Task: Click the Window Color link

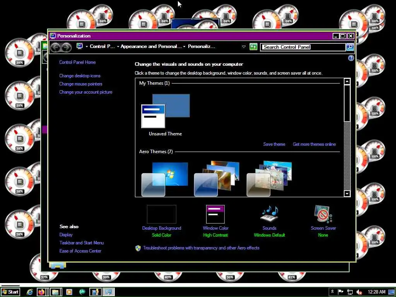Action: [x=215, y=228]
